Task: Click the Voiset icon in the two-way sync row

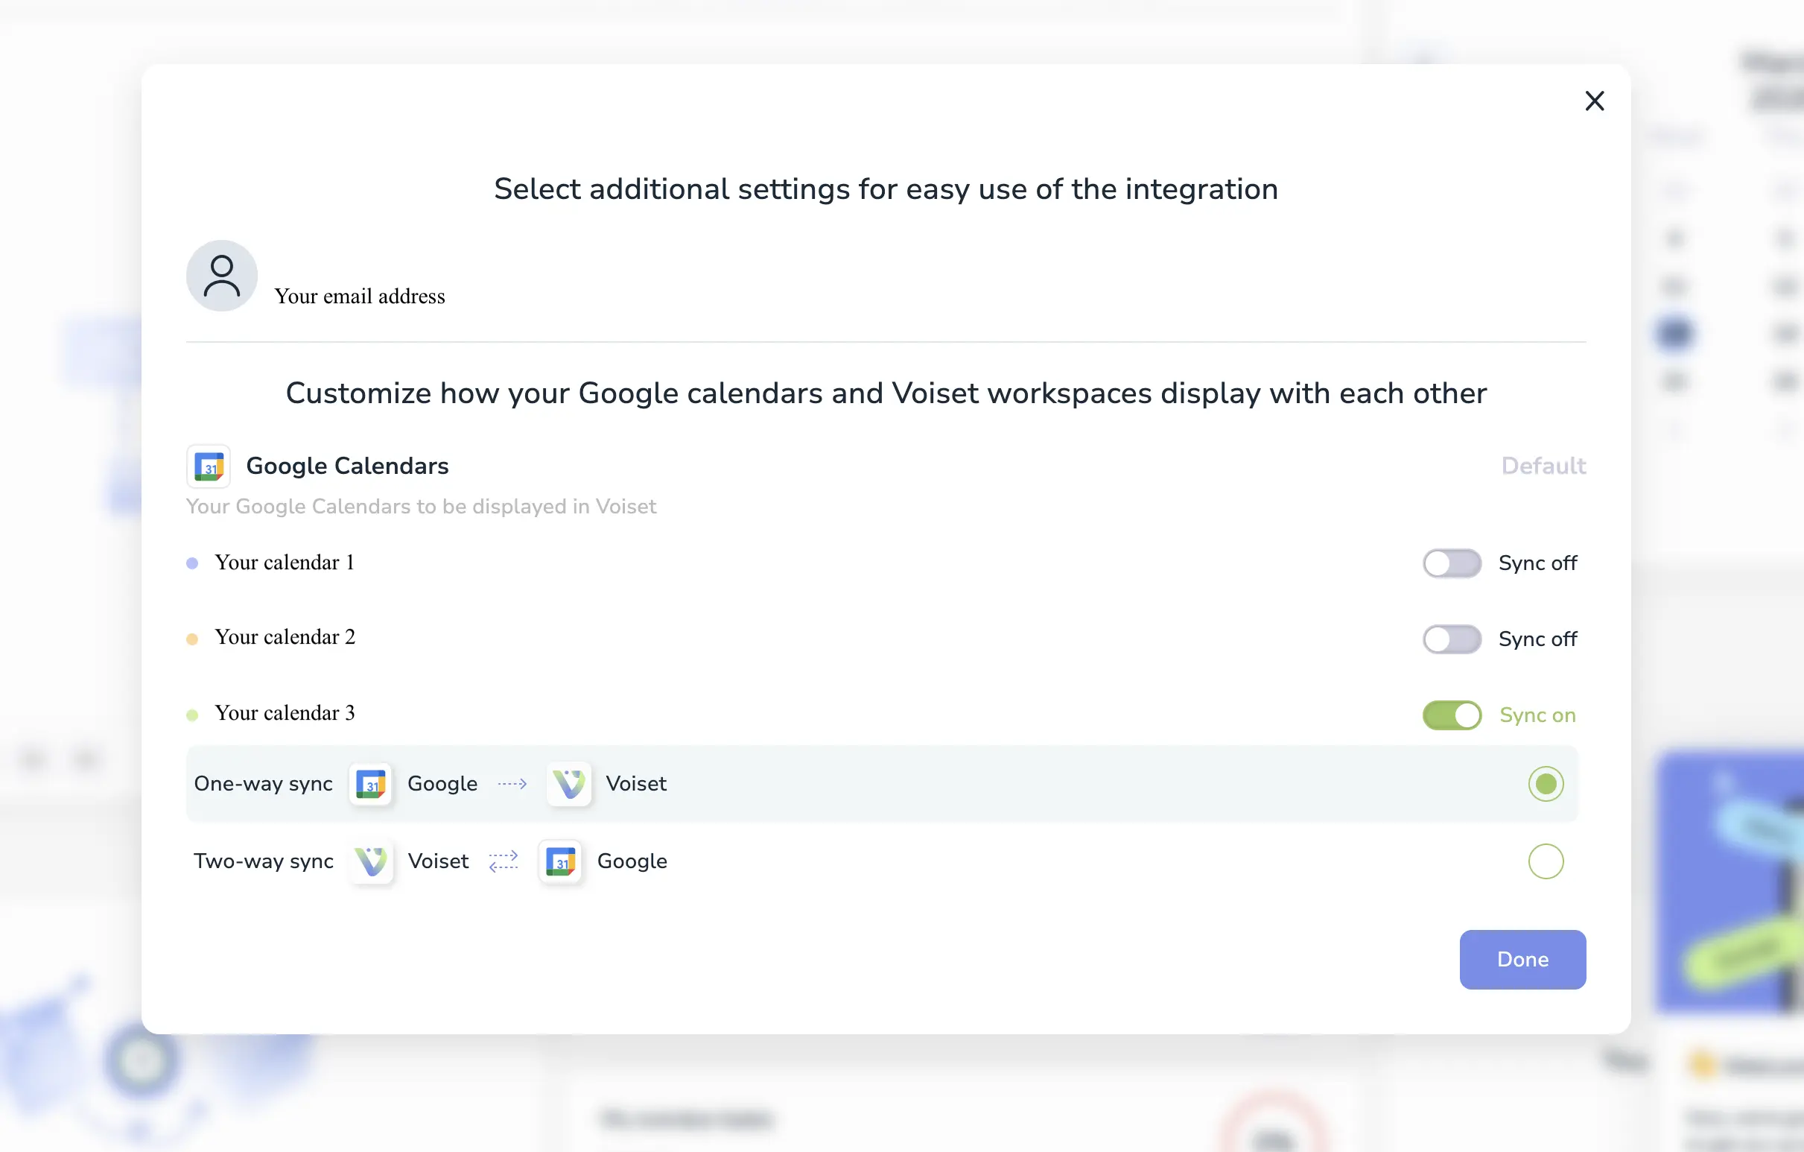Action: (372, 862)
